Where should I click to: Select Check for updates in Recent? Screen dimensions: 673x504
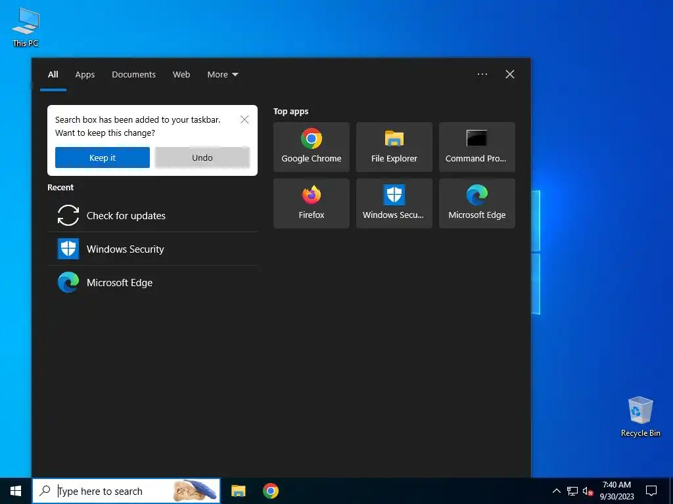[x=152, y=215]
